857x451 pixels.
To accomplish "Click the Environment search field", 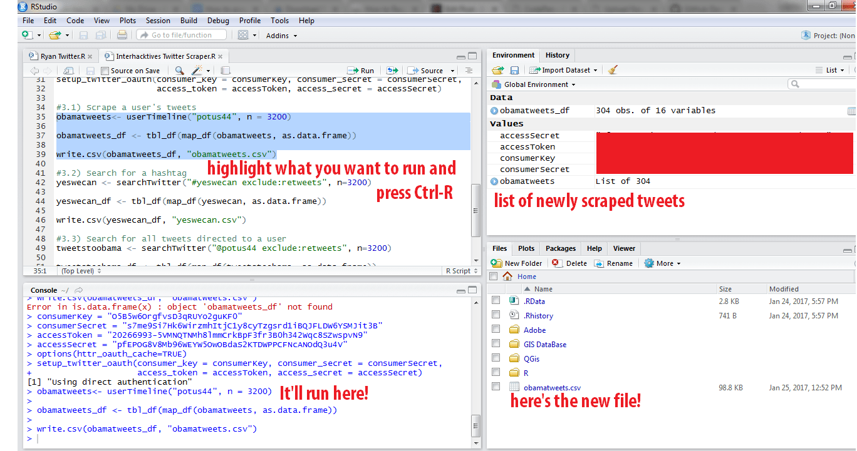I will pyautogui.click(x=821, y=84).
